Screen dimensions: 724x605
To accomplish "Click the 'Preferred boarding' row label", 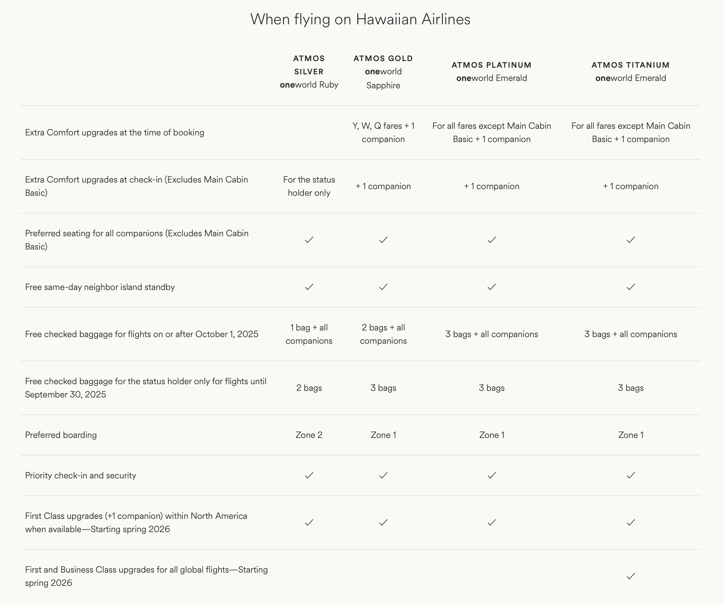I will click(x=61, y=435).
